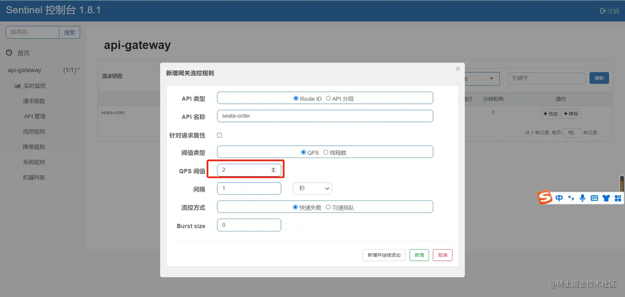625x297 pixels.
Task: Select 快速失败 flow control mode
Action: pyautogui.click(x=295, y=207)
